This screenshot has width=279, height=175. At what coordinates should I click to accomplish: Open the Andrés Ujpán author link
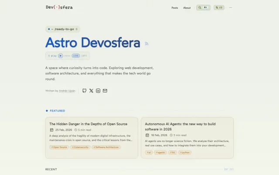67,91
